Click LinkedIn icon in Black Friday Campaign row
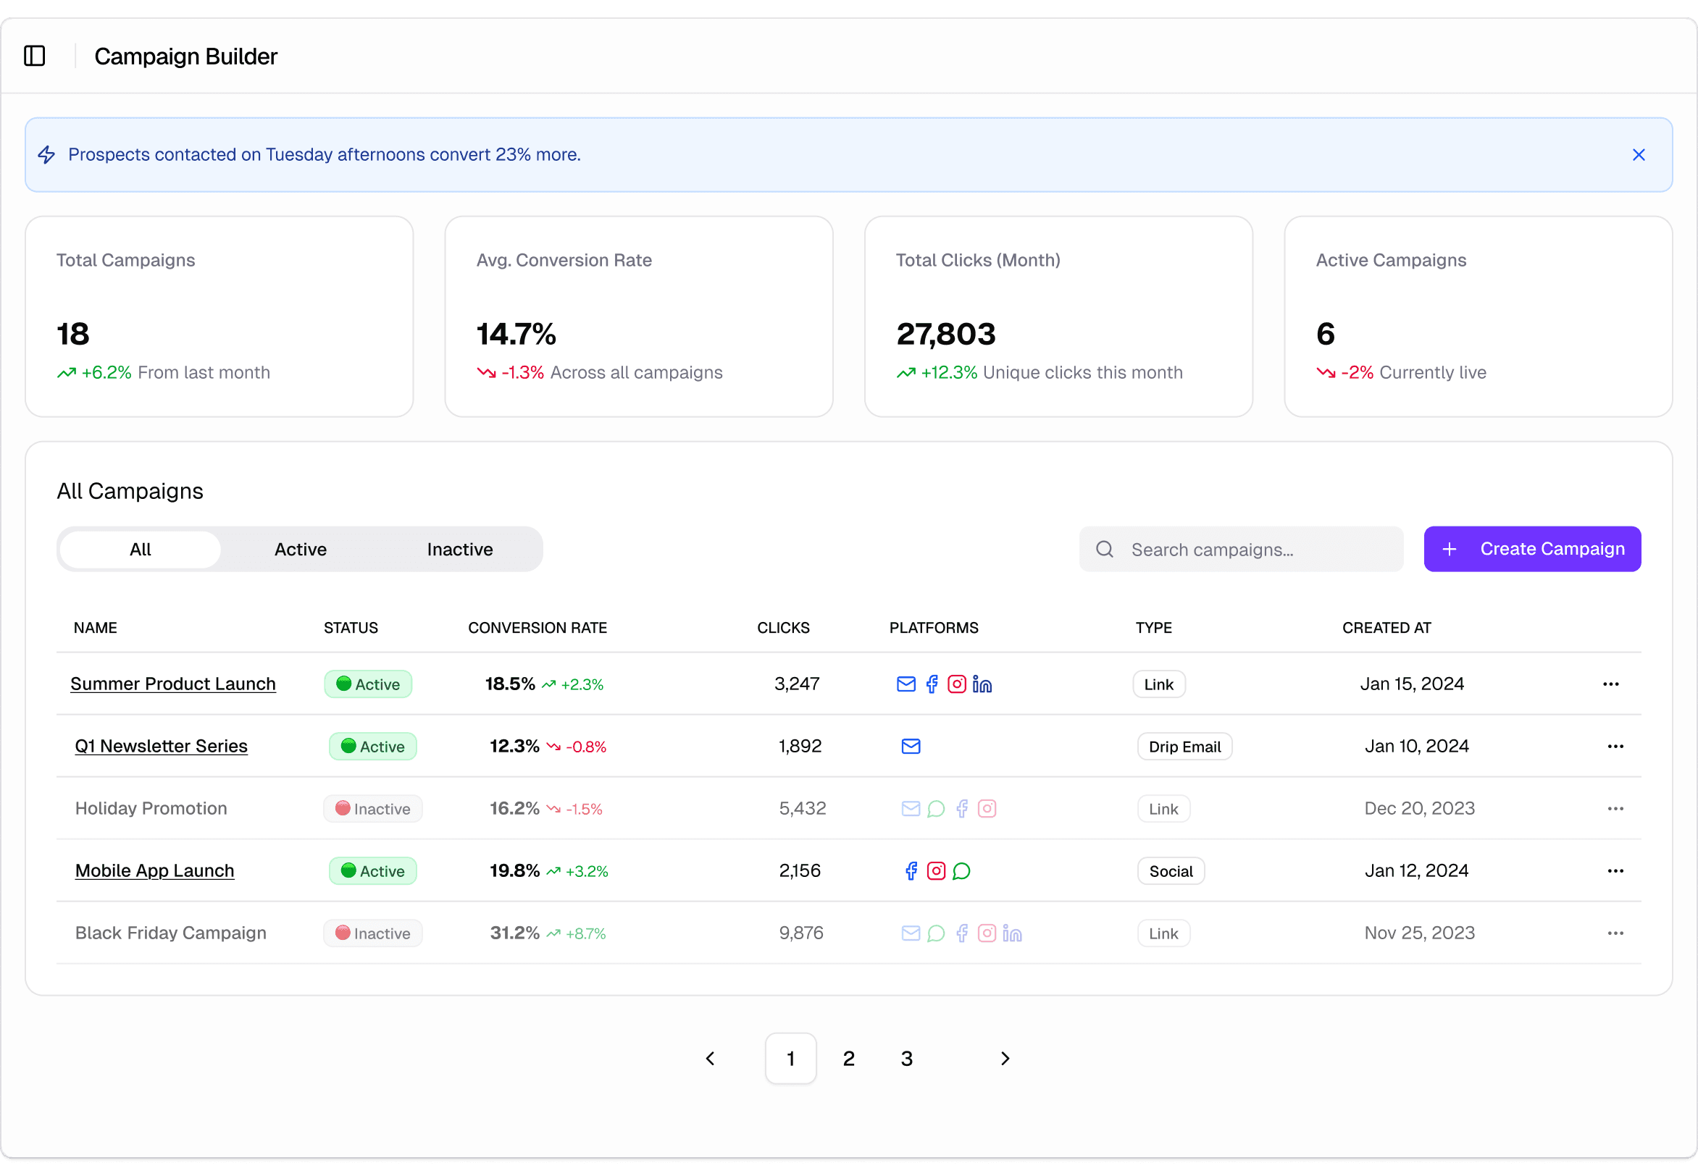This screenshot has width=1698, height=1176. pos(1012,933)
